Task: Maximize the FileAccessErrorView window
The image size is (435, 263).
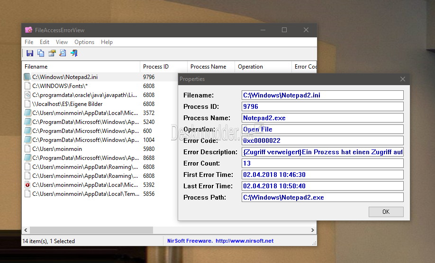Action: tap(284, 30)
